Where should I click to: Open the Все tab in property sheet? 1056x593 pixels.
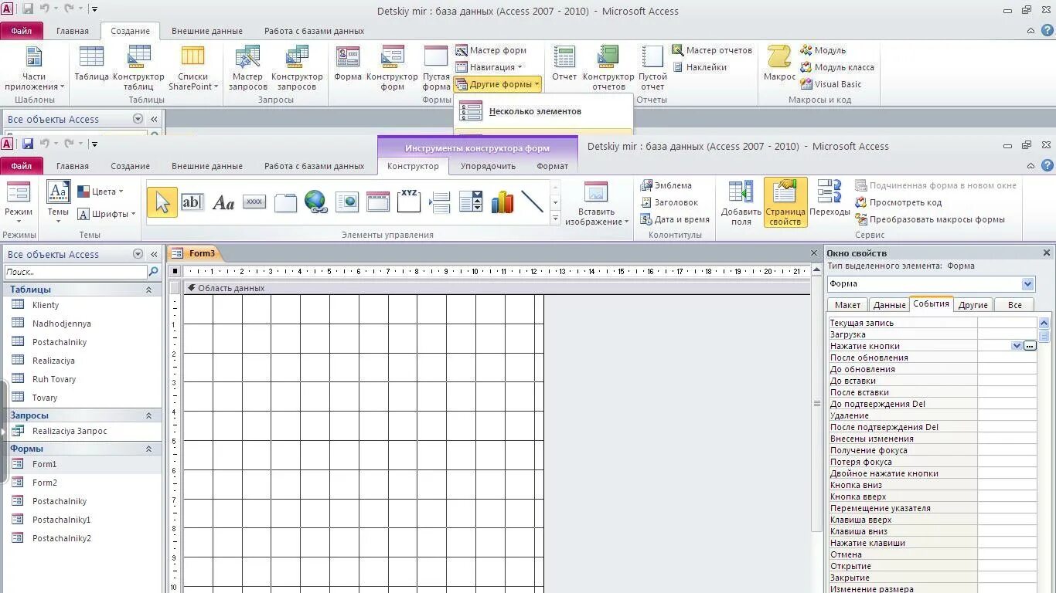click(x=1014, y=305)
